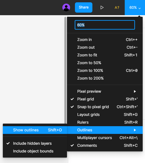
Task: Start presentation with the play icon
Action: point(102,7)
